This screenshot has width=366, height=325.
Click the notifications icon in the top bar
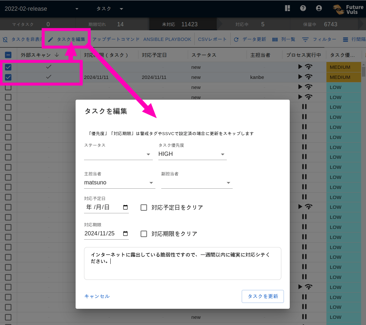click(x=287, y=8)
